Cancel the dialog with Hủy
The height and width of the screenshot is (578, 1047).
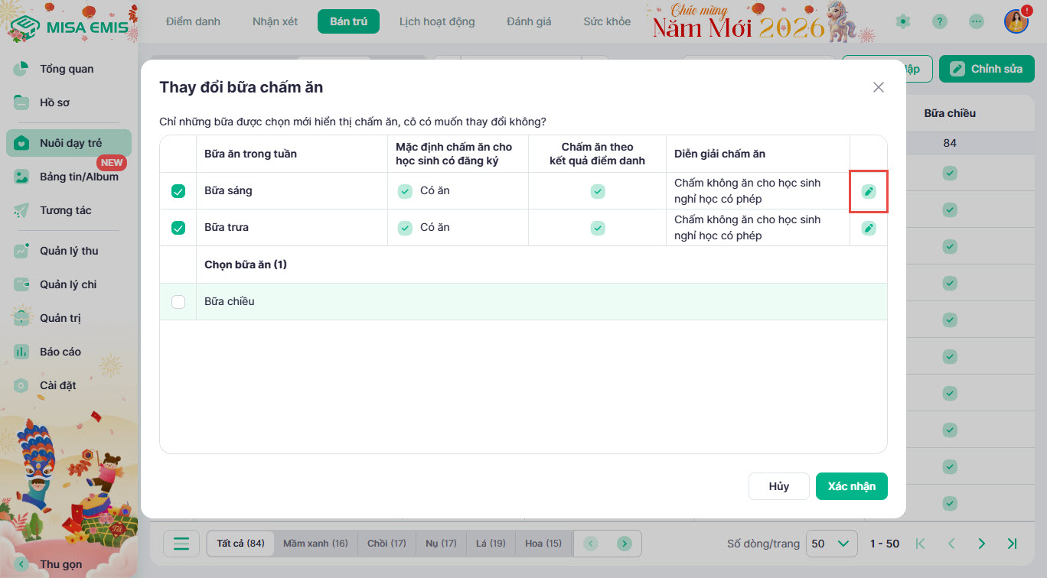click(778, 486)
